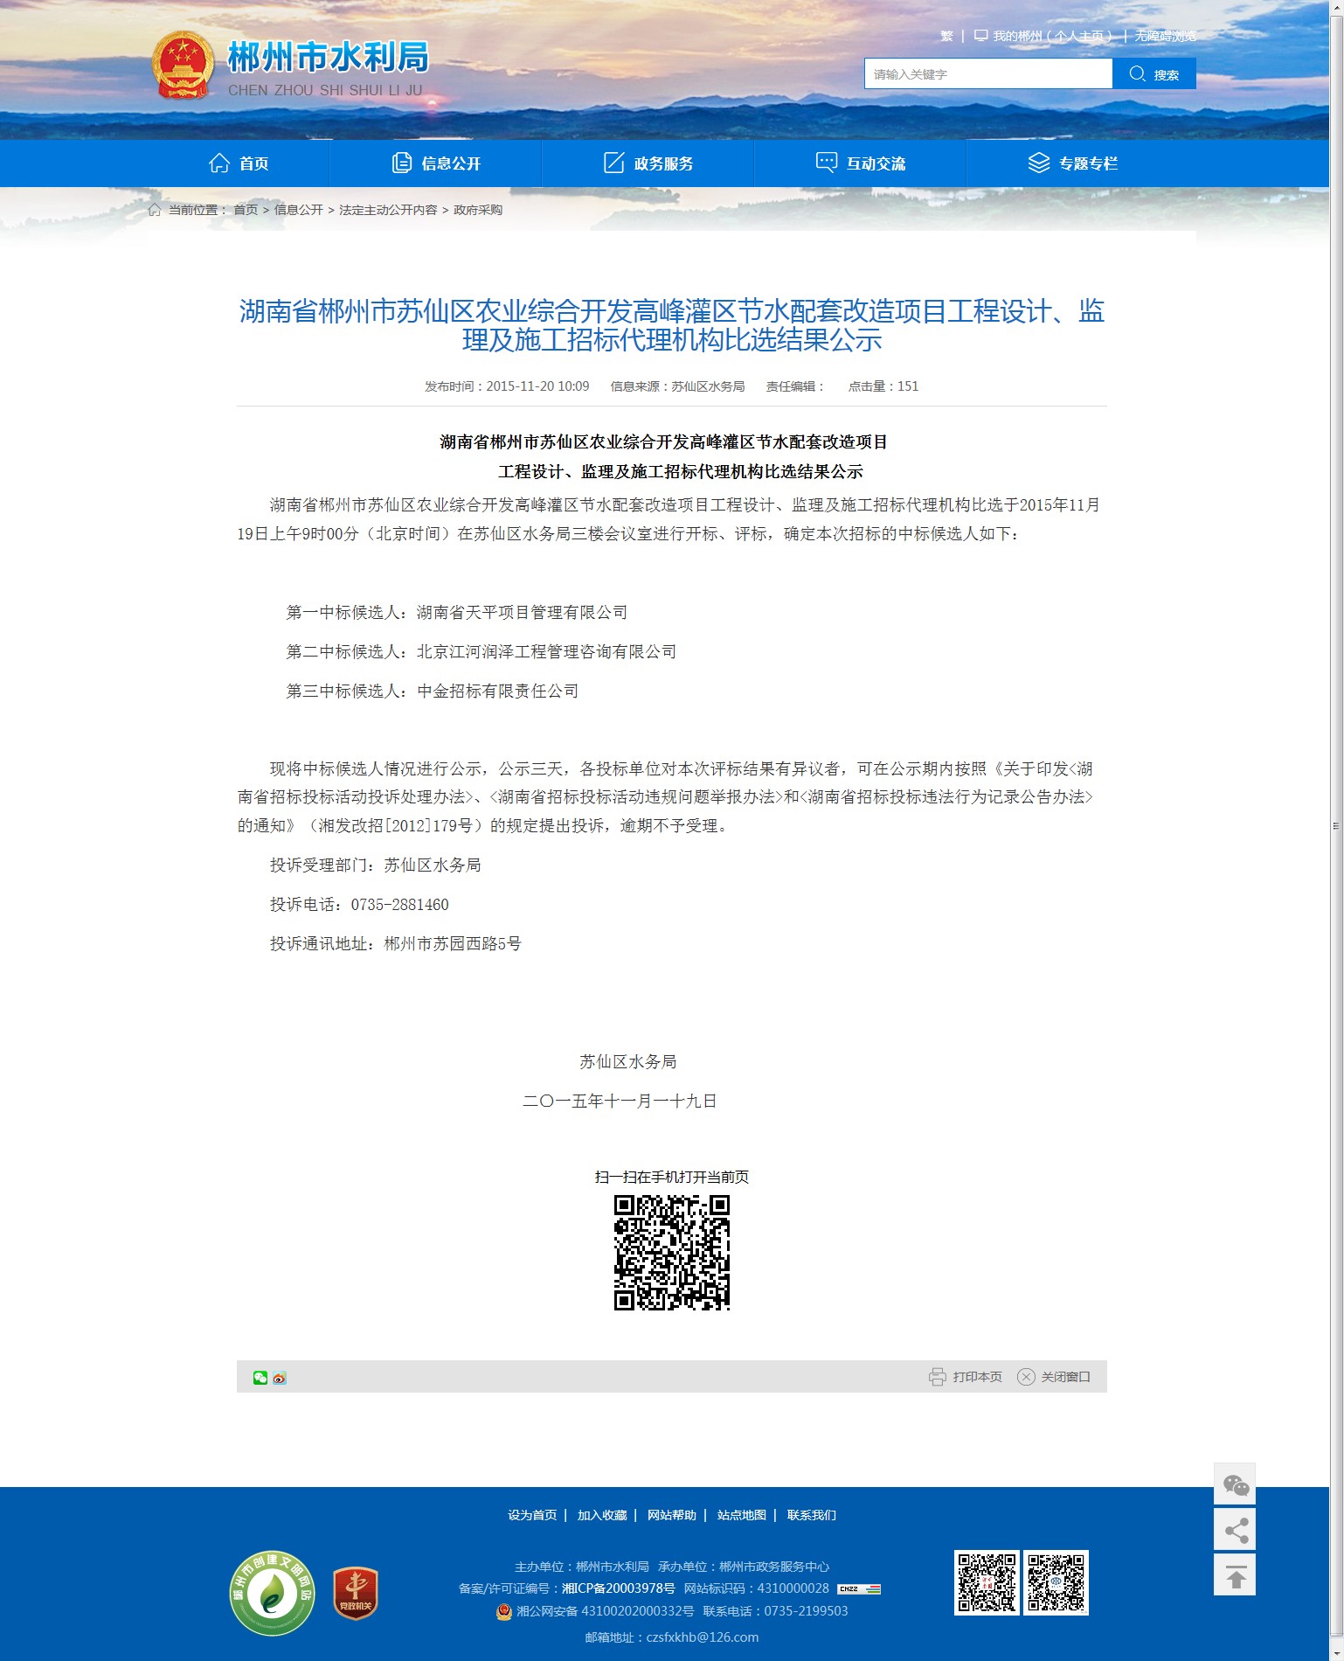Image resolution: width=1344 pixels, height=1661 pixels.
Task: Click 政府采购 breadcrumb link
Action: click(x=477, y=210)
